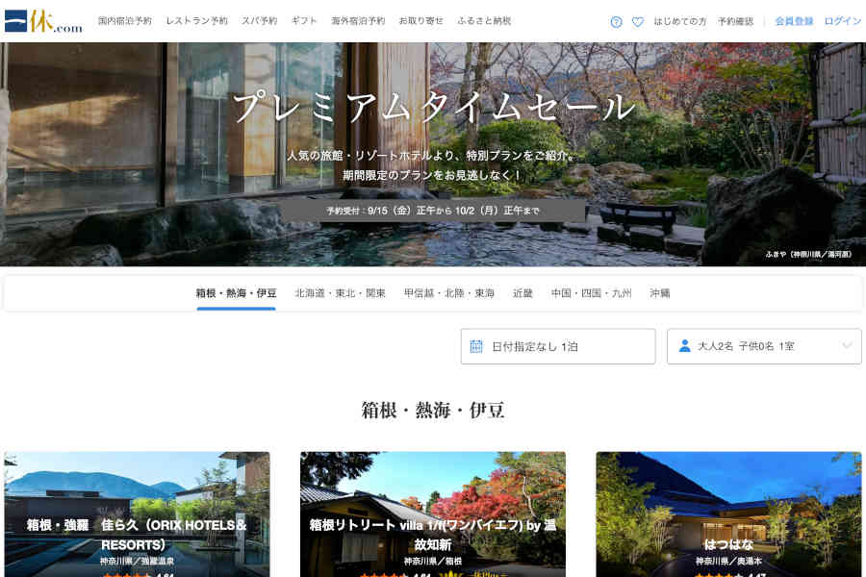Open はつはな hotel card

click(x=729, y=514)
